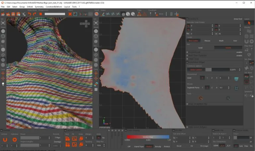Open the Constrain&Deform menu
Screen dimensions: 255x151
click(54, 7)
